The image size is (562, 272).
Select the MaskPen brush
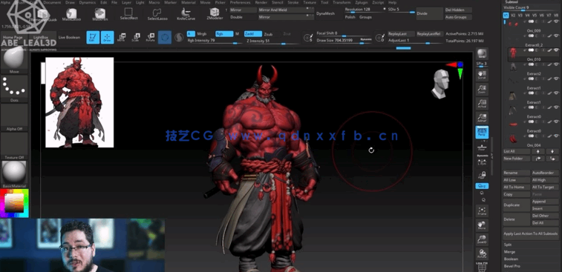tap(100, 15)
